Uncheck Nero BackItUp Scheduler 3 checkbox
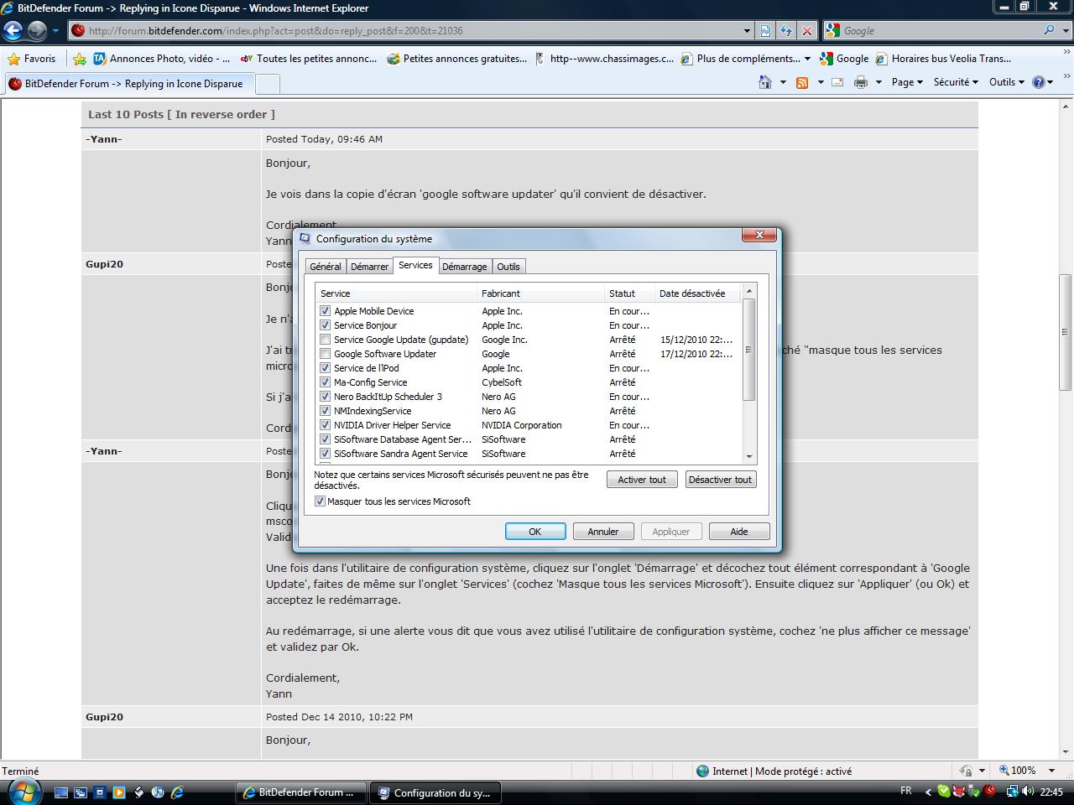The height and width of the screenshot is (805, 1074). coord(325,397)
